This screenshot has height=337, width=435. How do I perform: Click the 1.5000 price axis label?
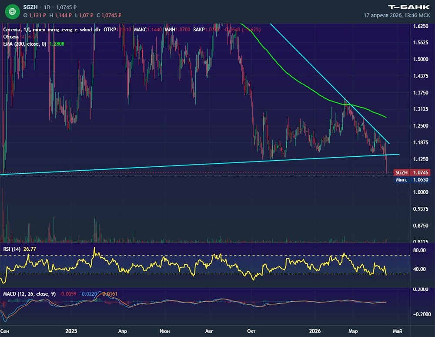pos(421,59)
